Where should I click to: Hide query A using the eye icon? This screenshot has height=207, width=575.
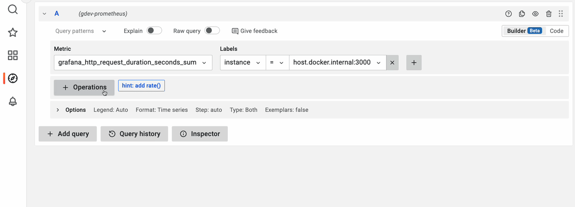(535, 14)
